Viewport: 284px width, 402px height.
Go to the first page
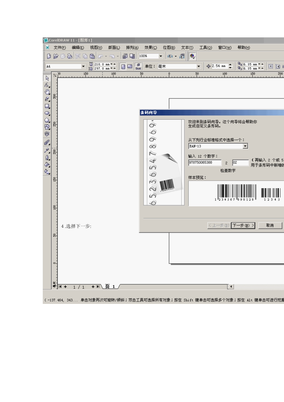click(x=60, y=287)
